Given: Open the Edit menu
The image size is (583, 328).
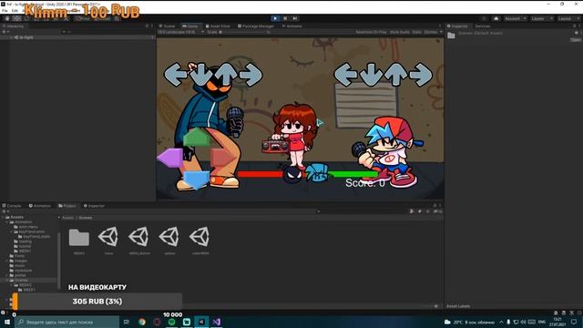Looking at the screenshot, I should [x=15, y=11].
